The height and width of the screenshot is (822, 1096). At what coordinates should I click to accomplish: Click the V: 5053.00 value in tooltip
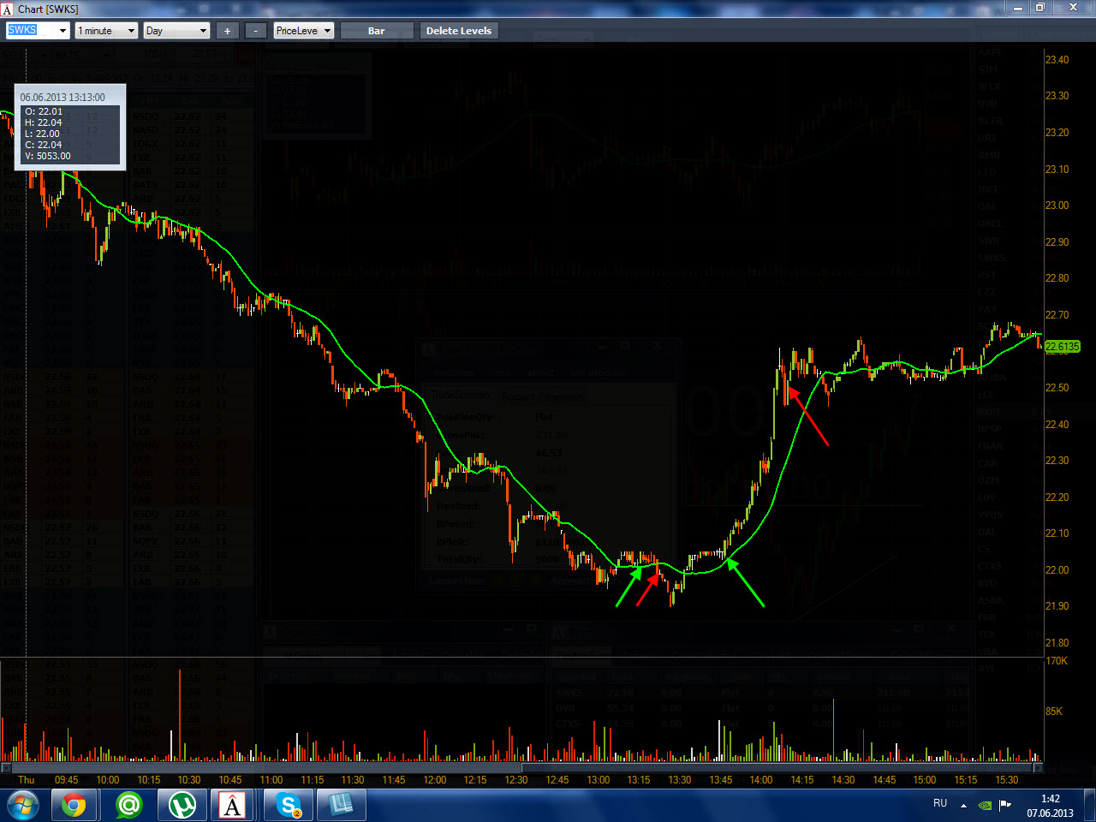click(48, 156)
